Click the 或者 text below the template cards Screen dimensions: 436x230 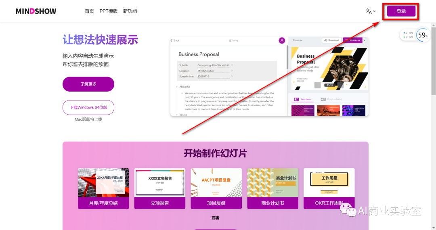216,218
